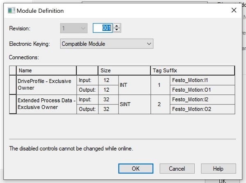Click the DriveProfile - Exclusive Owner name cell
This screenshot has width=246, height=183.
[x=46, y=85]
